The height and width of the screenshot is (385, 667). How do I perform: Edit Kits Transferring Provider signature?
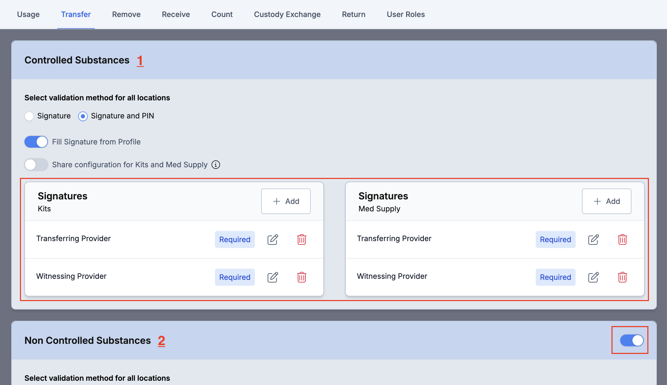point(273,239)
